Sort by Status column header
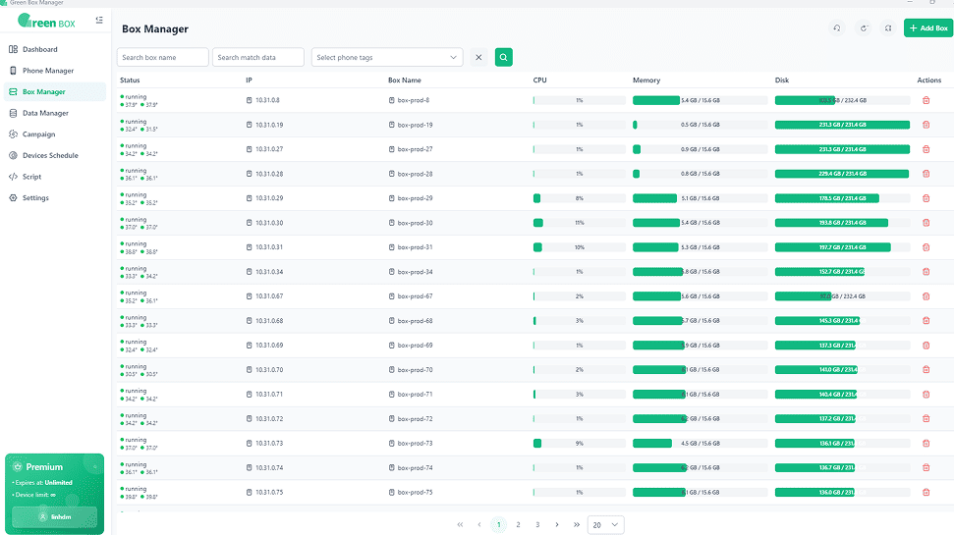This screenshot has height=535, width=954. point(130,80)
